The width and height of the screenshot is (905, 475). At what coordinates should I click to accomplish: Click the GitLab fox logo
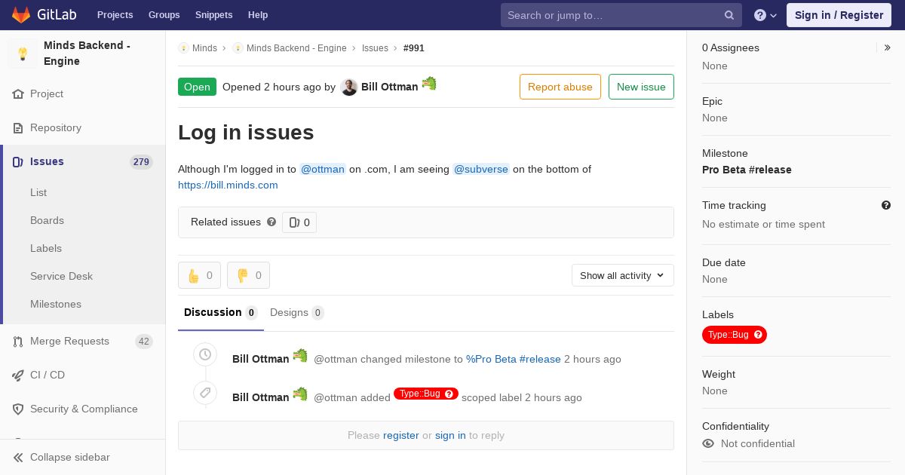pyautogui.click(x=21, y=14)
